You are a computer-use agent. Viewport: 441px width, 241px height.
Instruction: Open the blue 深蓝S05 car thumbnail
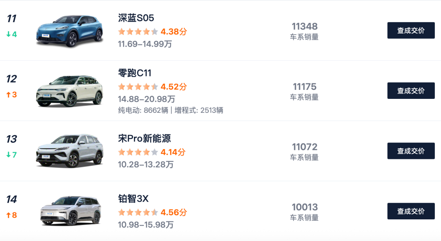click(x=69, y=31)
